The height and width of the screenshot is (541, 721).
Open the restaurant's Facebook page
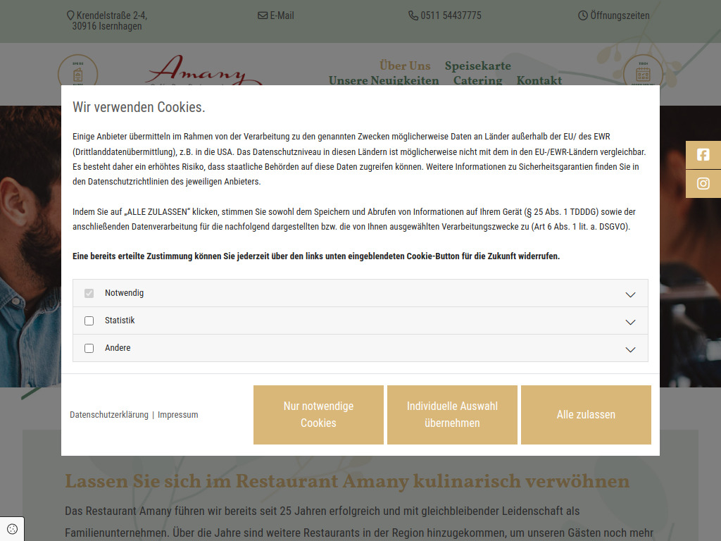(x=702, y=154)
